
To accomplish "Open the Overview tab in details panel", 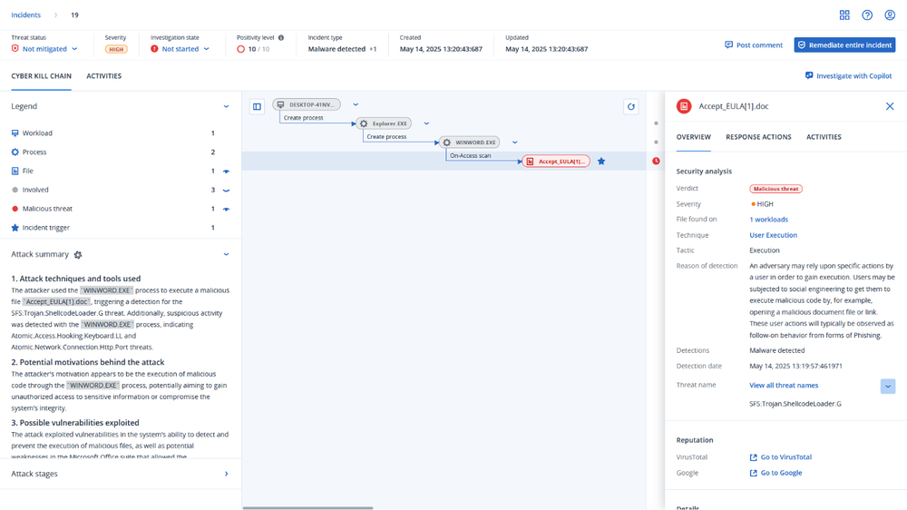I will [x=693, y=137].
